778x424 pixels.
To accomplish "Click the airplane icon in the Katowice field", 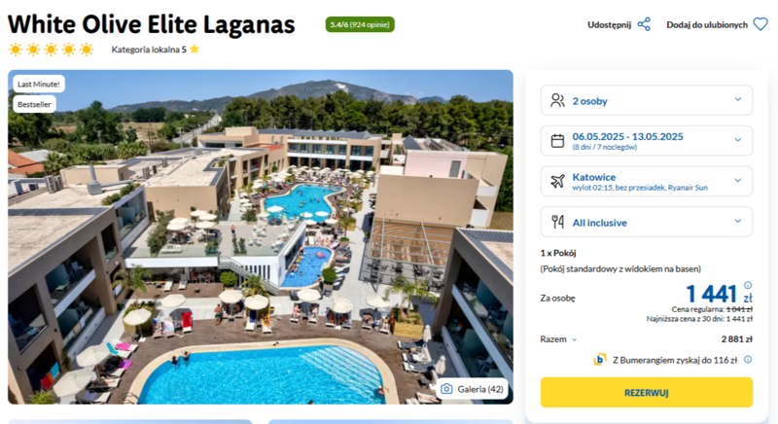I will 557,182.
